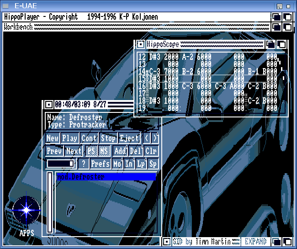Go to the previous module with Prev
The height and width of the screenshot is (249, 297).
pos(54,151)
